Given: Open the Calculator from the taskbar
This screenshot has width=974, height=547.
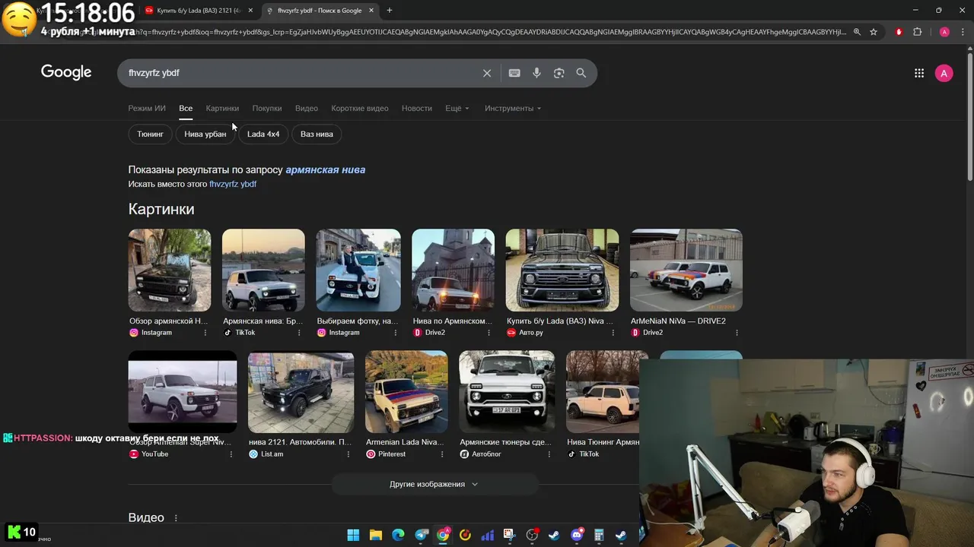Looking at the screenshot, I should pos(599,535).
